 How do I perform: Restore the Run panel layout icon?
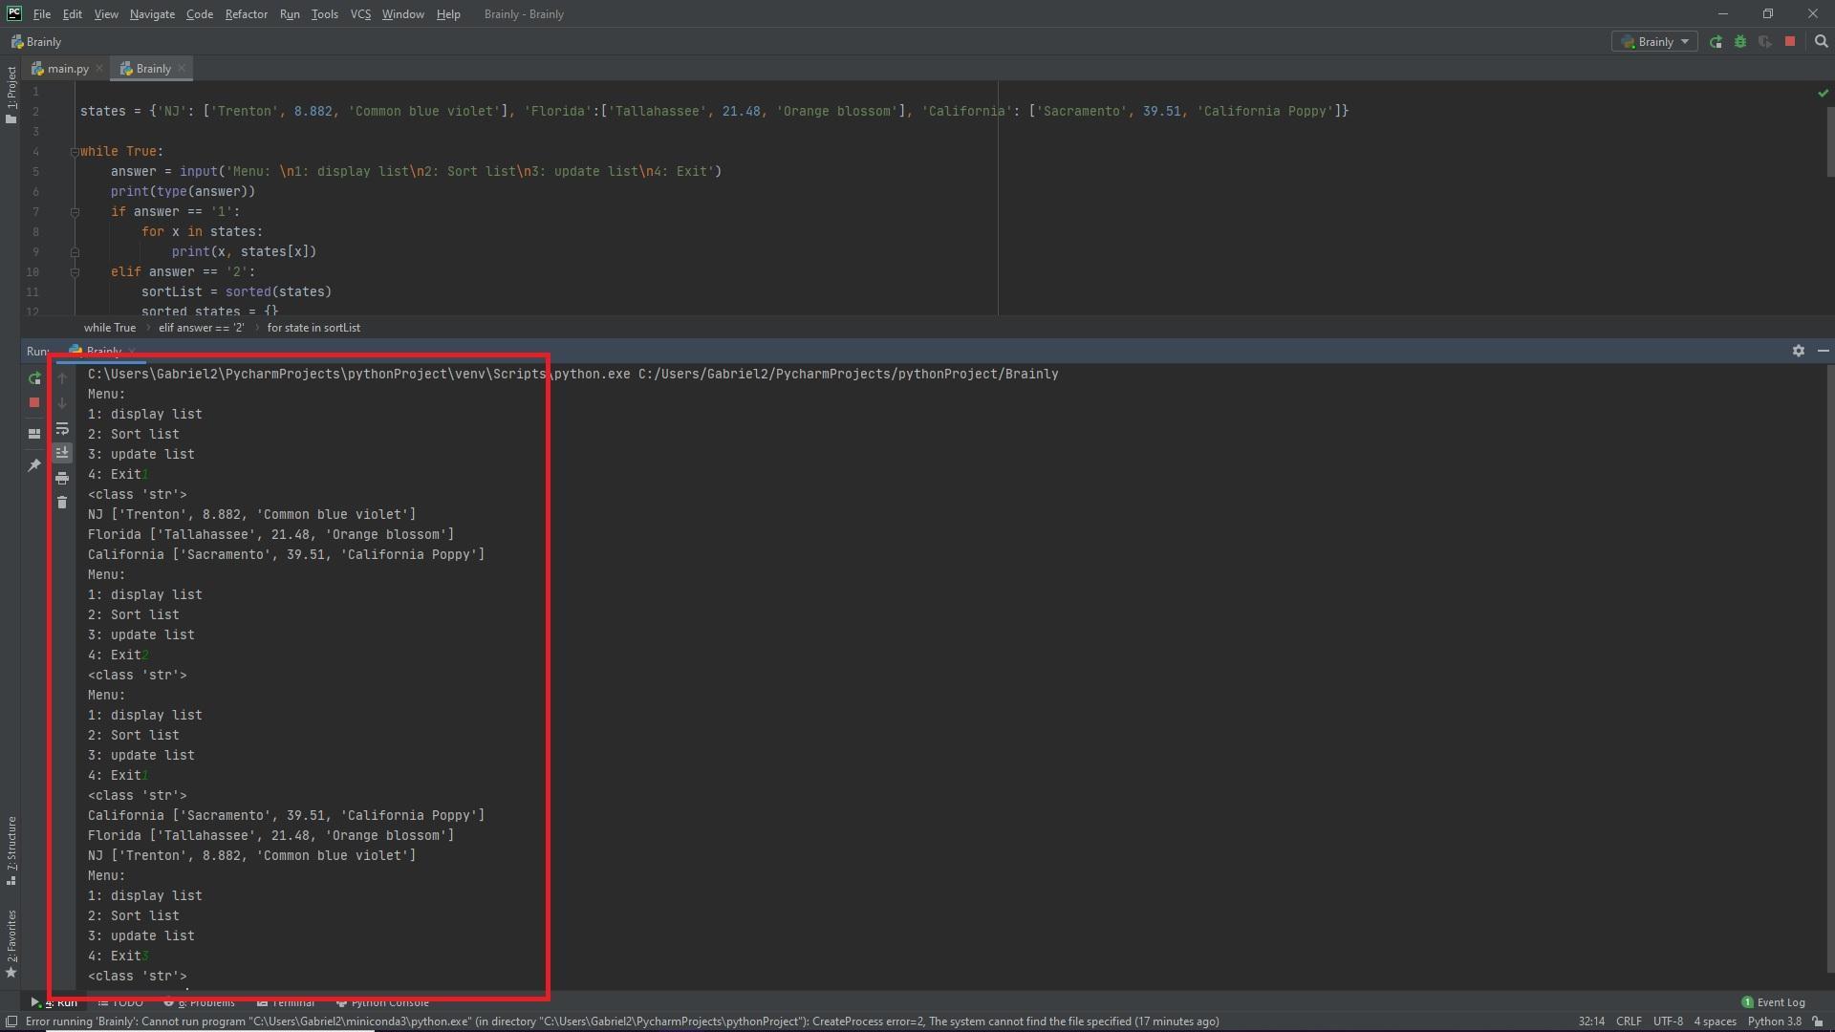click(x=34, y=434)
